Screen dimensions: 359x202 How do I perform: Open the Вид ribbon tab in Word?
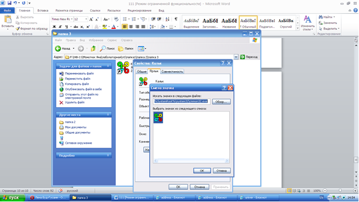click(161, 11)
